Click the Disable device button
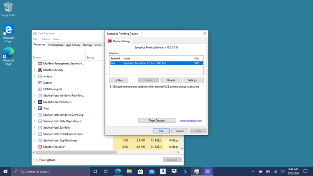The width and height of the screenshot is (313, 176). [x=171, y=80]
